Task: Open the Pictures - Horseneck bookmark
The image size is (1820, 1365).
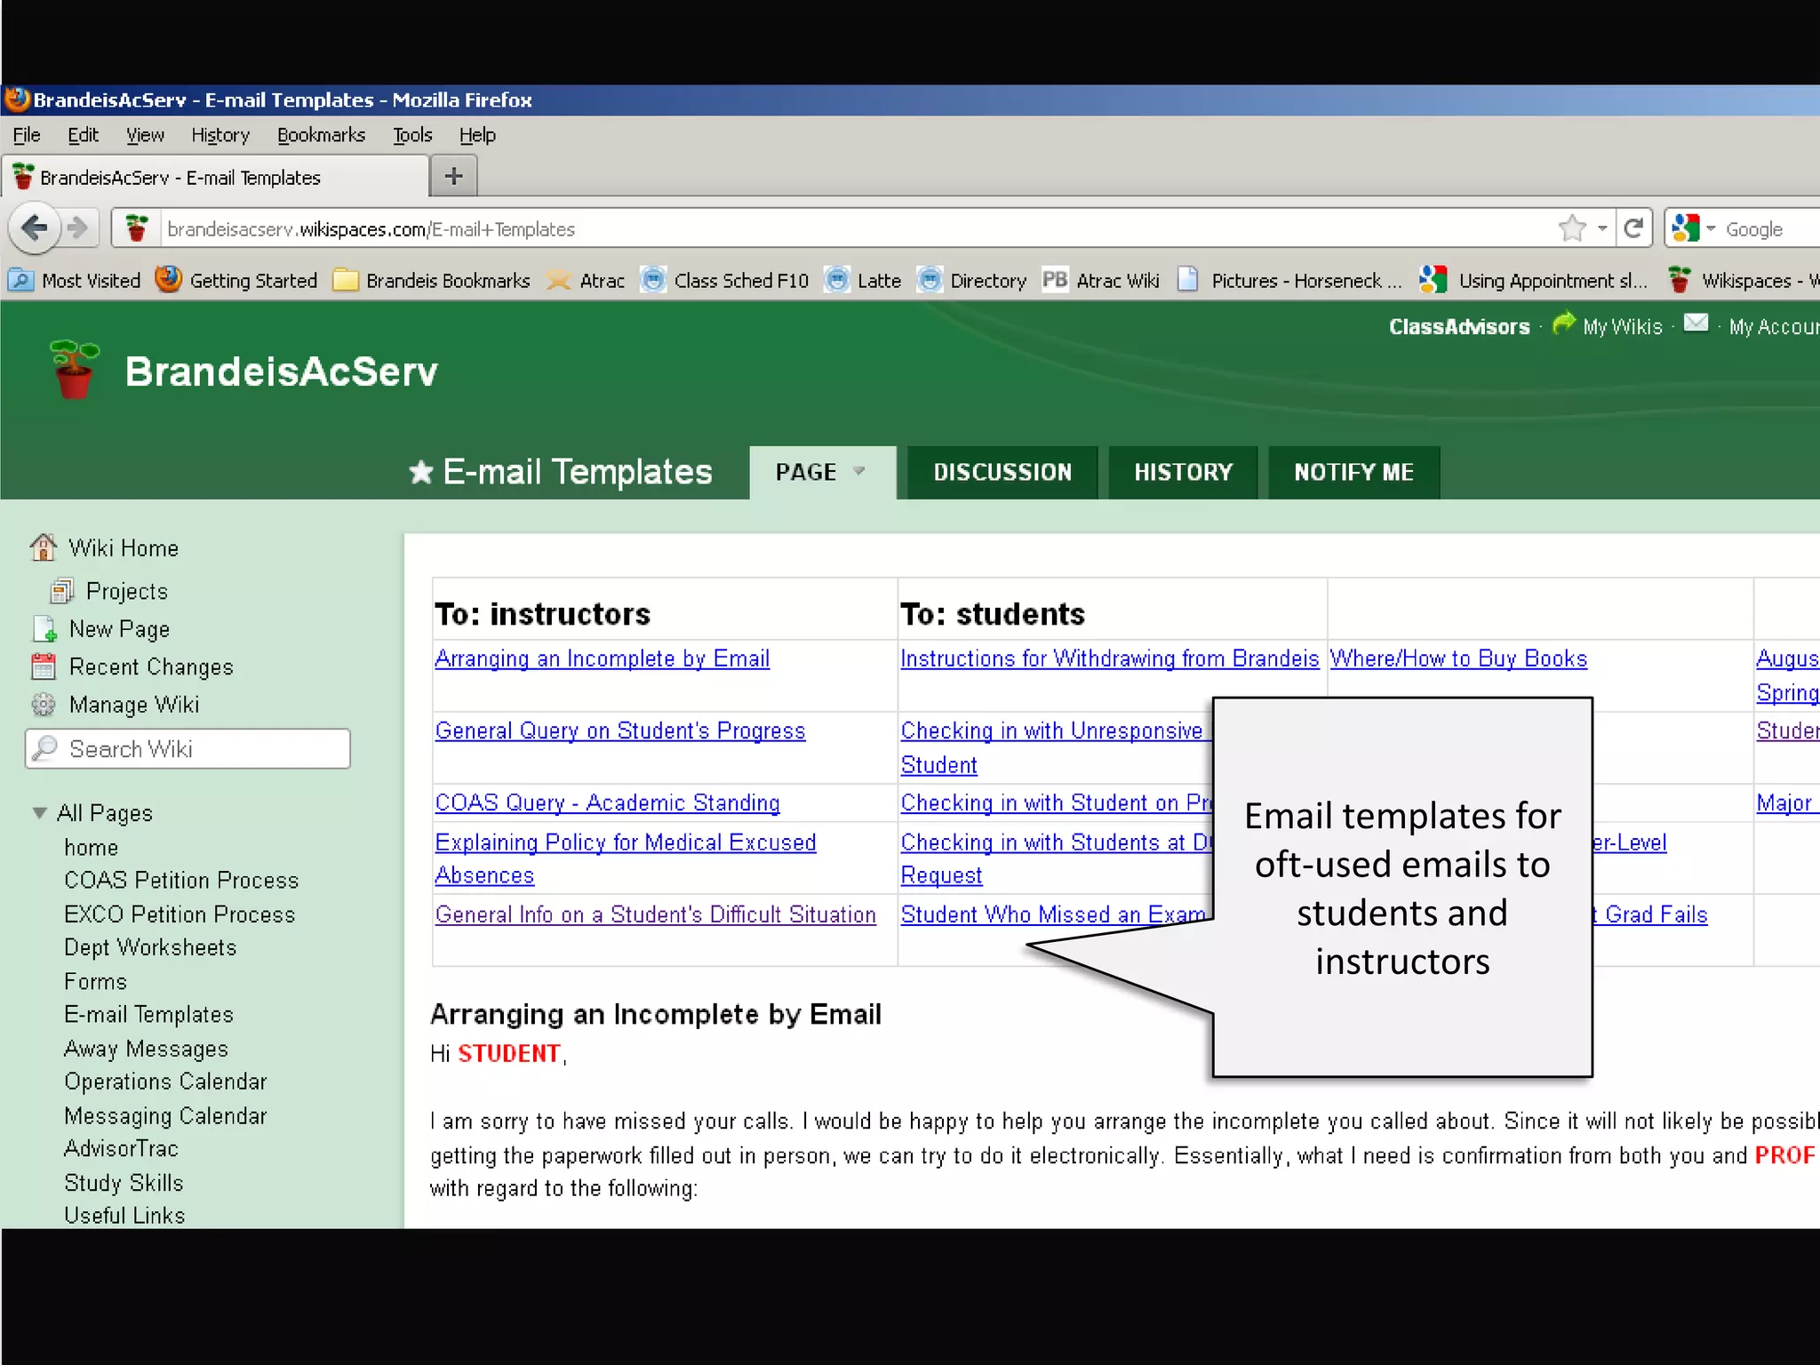Action: [1289, 280]
